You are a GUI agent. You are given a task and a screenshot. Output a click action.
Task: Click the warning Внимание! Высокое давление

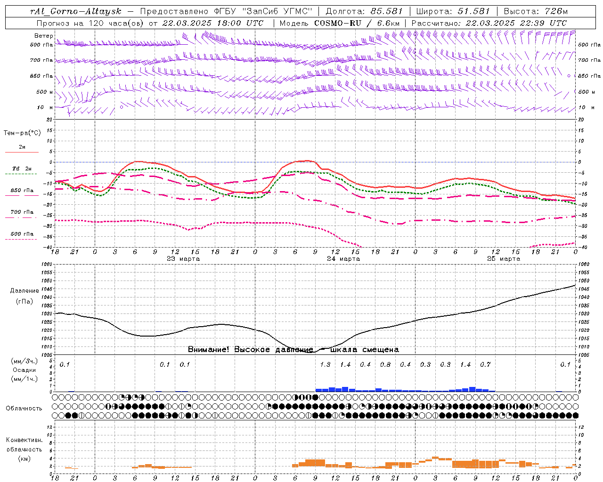pos(251,350)
